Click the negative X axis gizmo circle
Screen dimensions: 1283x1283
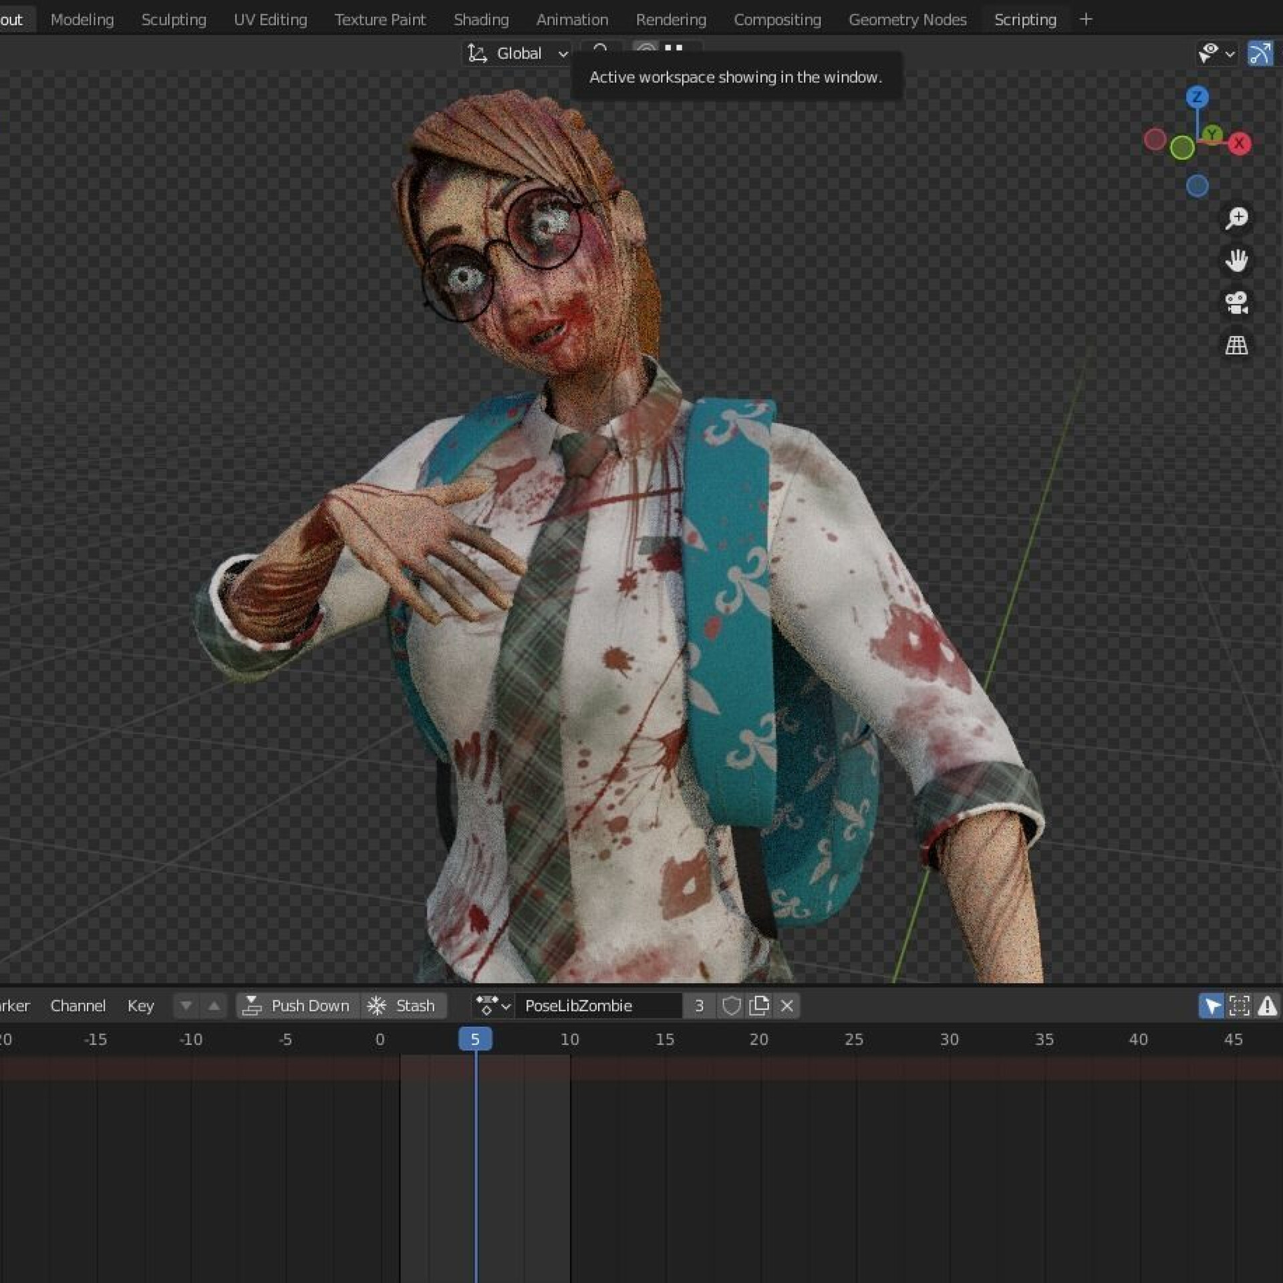coord(1155,140)
